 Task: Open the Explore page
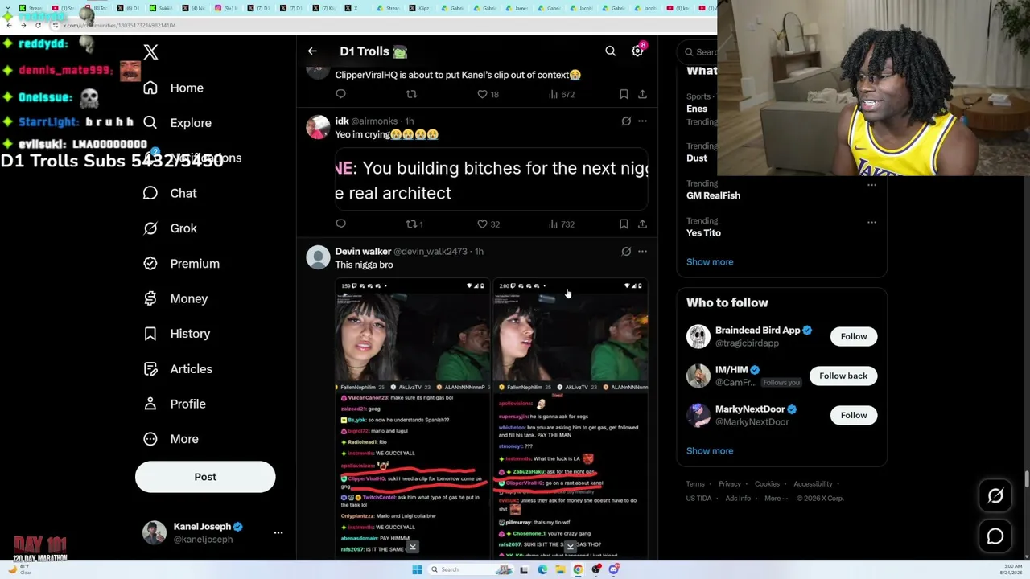pos(177,123)
